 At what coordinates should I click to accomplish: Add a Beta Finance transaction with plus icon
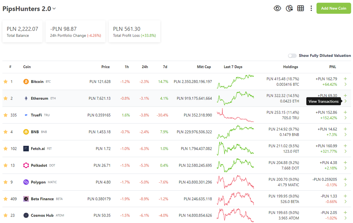point(345,196)
